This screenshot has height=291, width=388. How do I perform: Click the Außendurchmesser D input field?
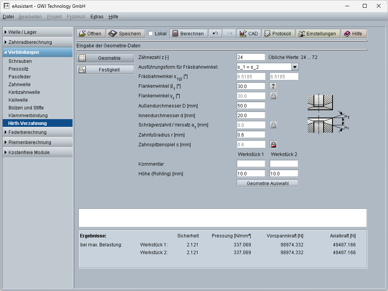pyautogui.click(x=251, y=106)
